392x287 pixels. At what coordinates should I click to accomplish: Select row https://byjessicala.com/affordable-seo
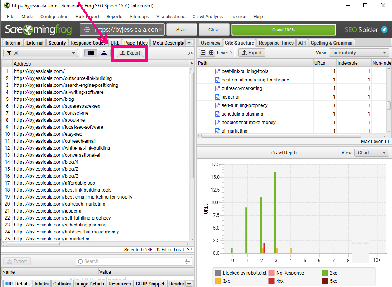tap(95, 183)
